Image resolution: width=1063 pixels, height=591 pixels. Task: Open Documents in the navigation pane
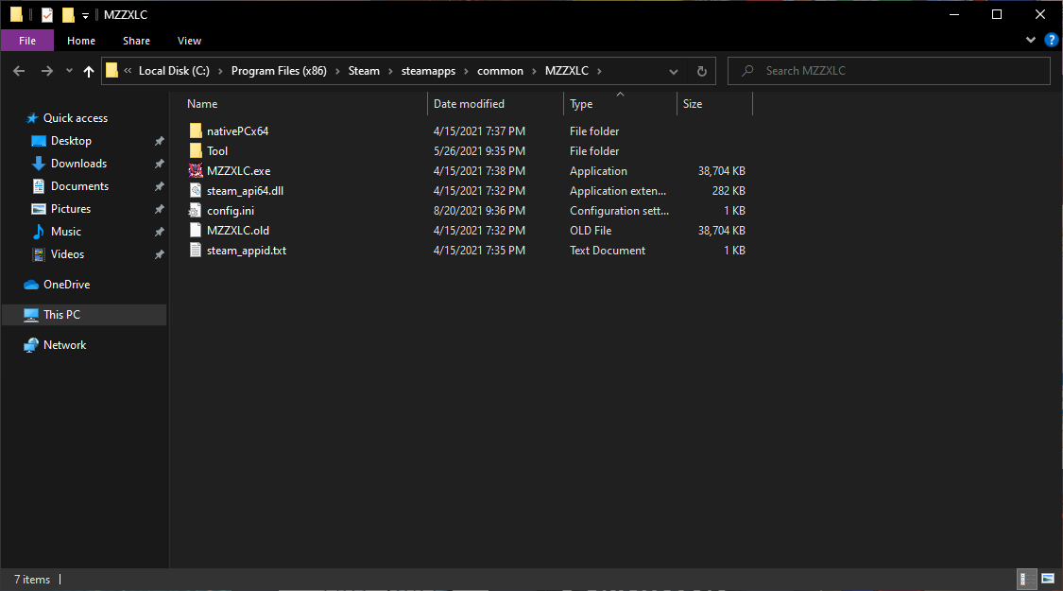(79, 186)
